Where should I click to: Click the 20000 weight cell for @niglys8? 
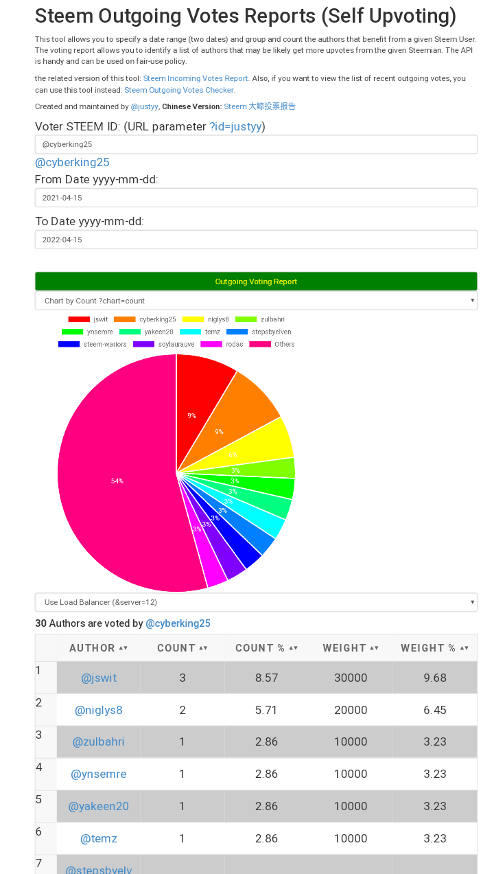(x=351, y=710)
